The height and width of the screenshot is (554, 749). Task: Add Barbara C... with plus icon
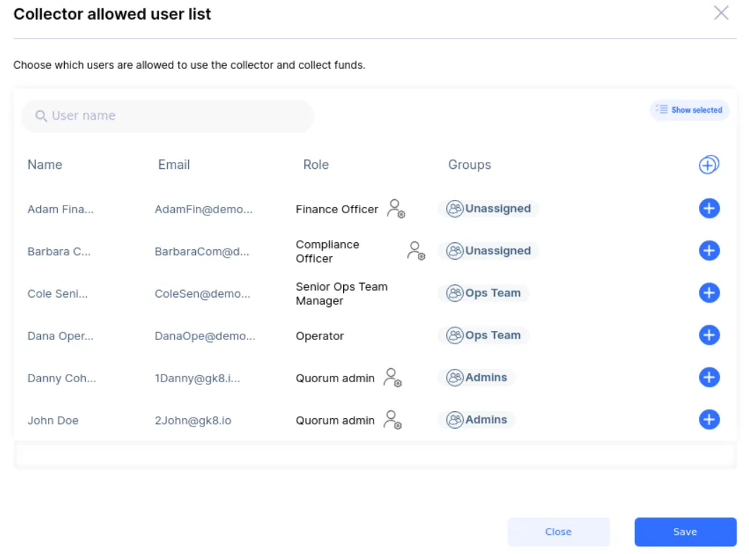(x=709, y=251)
